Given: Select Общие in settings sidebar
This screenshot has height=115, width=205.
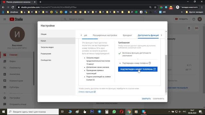Looking at the screenshot, I should point(56,34).
